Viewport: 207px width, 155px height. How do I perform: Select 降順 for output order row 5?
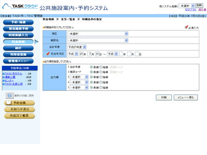coord(101,88)
